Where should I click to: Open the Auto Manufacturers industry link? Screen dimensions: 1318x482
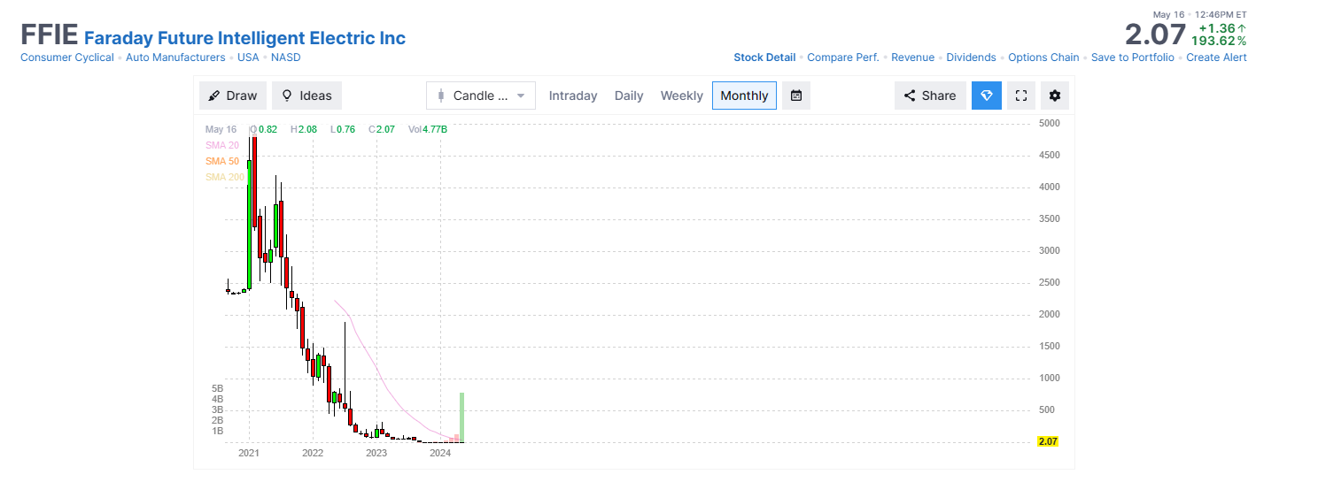pyautogui.click(x=175, y=57)
